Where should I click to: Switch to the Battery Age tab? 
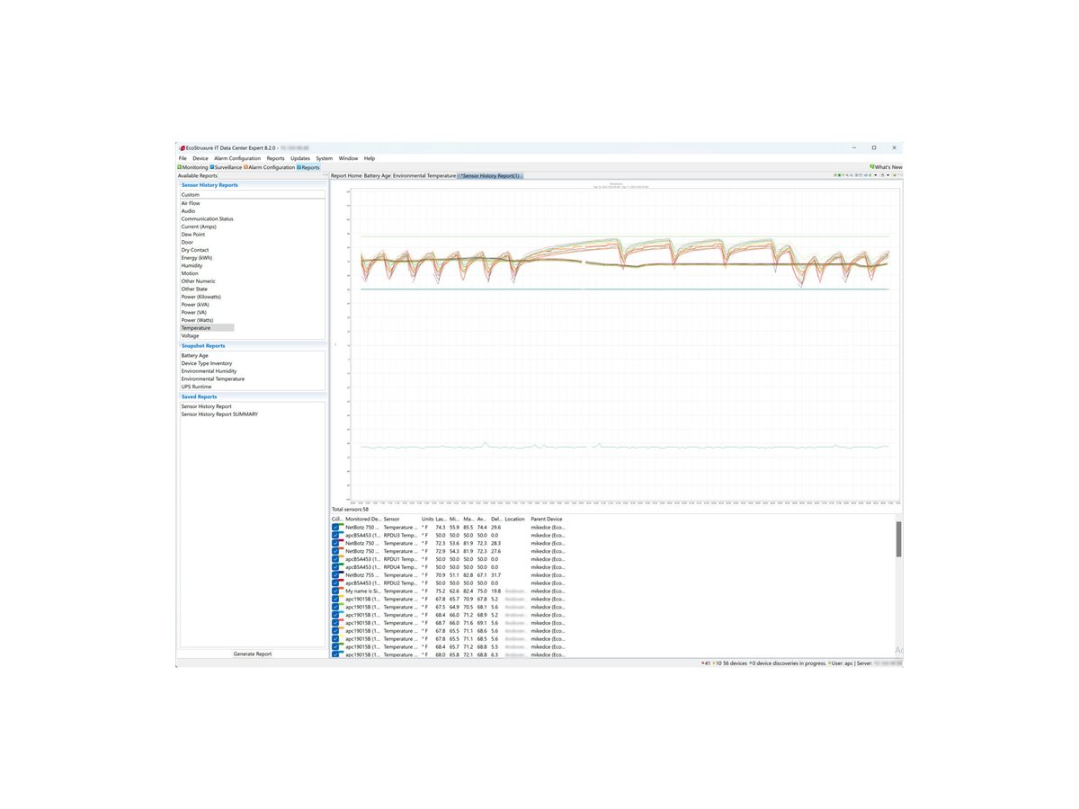click(376, 175)
